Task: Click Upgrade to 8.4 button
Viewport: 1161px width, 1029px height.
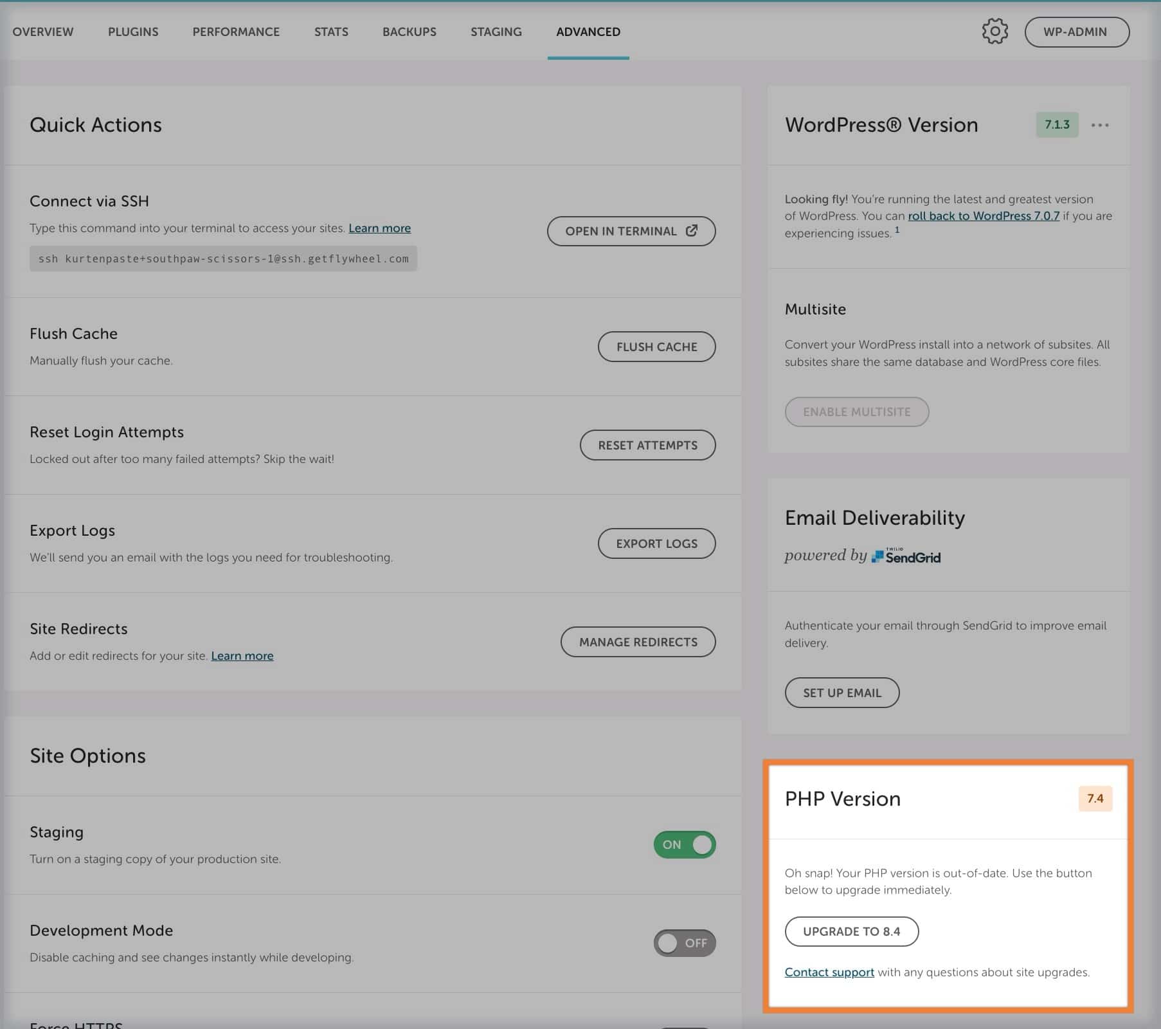Action: tap(852, 931)
